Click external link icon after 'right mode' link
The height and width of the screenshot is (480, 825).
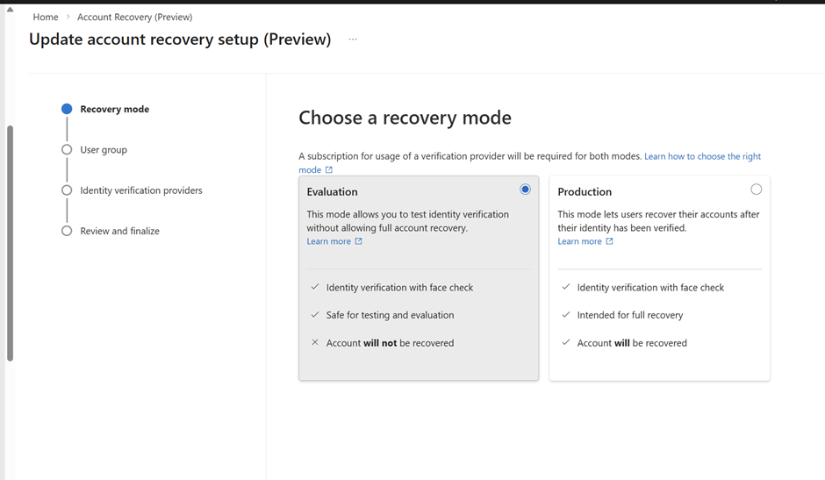329,170
